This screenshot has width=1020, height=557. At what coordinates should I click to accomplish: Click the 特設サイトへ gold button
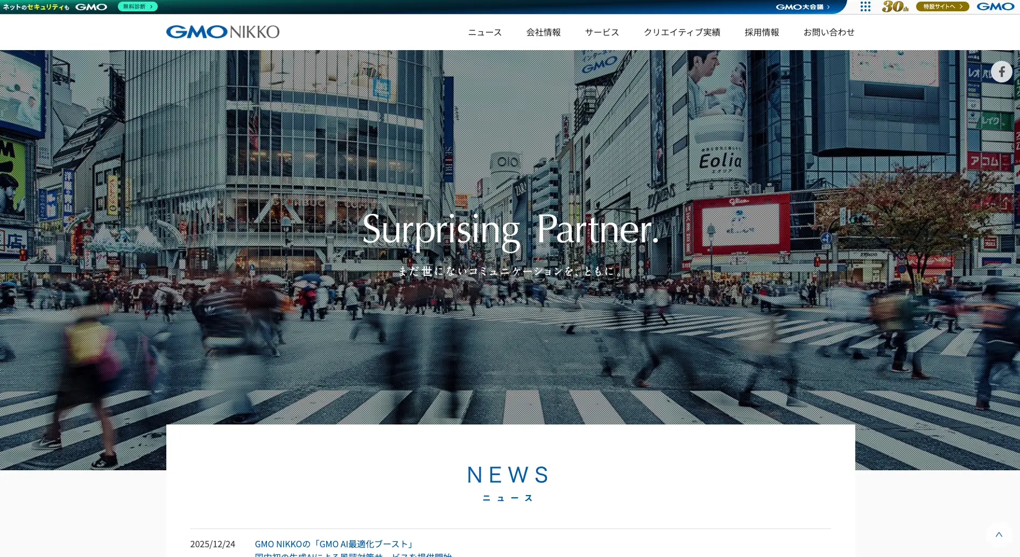[x=942, y=6]
